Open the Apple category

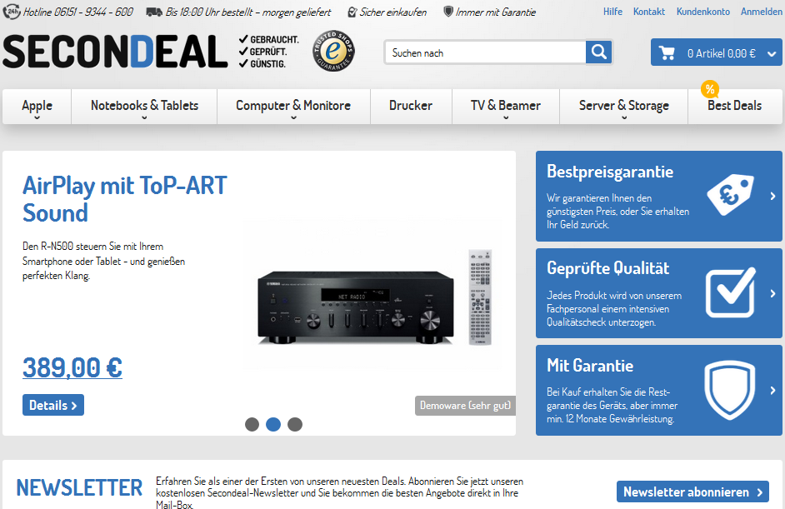click(x=37, y=106)
